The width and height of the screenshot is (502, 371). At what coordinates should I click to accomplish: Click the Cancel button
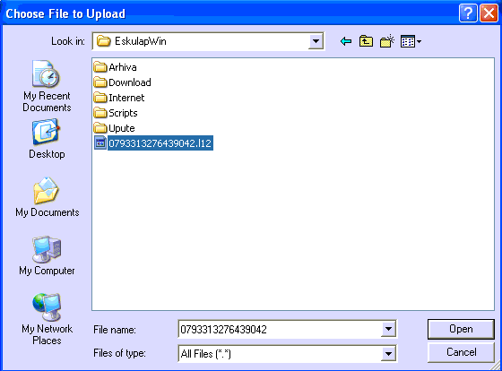461,352
